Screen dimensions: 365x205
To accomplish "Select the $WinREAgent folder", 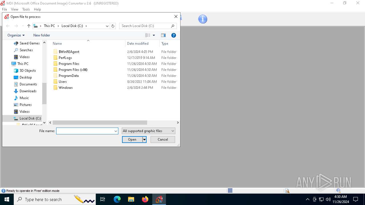I will pos(69,52).
